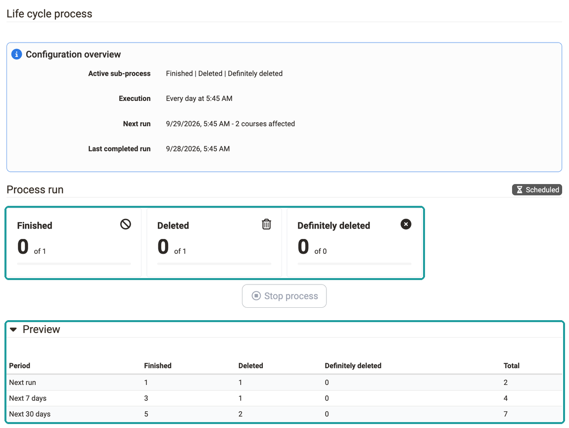
Task: Click the X circle icon on Definitely deleted card
Action: coord(406,224)
